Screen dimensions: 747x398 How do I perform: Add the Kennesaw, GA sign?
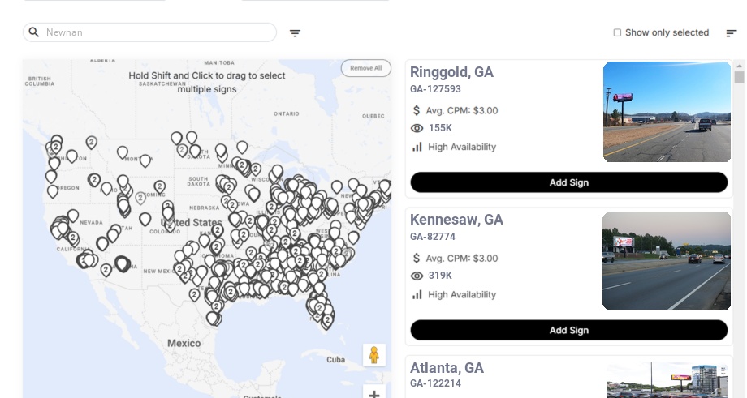[568, 330]
